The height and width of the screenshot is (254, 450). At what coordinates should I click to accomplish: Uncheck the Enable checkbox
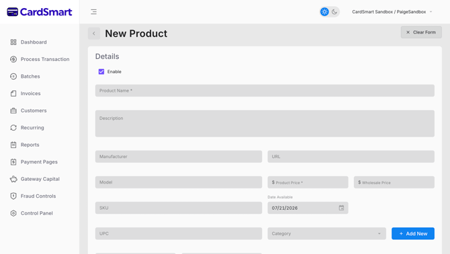[101, 72]
